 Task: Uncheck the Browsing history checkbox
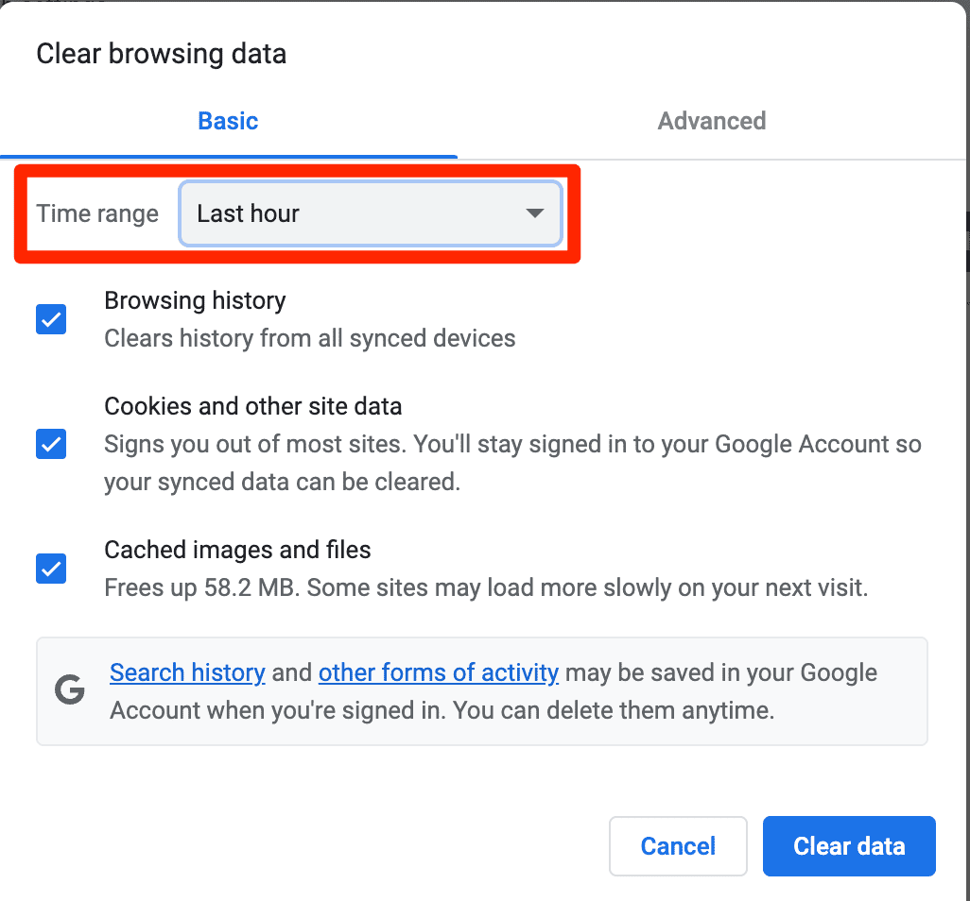click(x=51, y=319)
